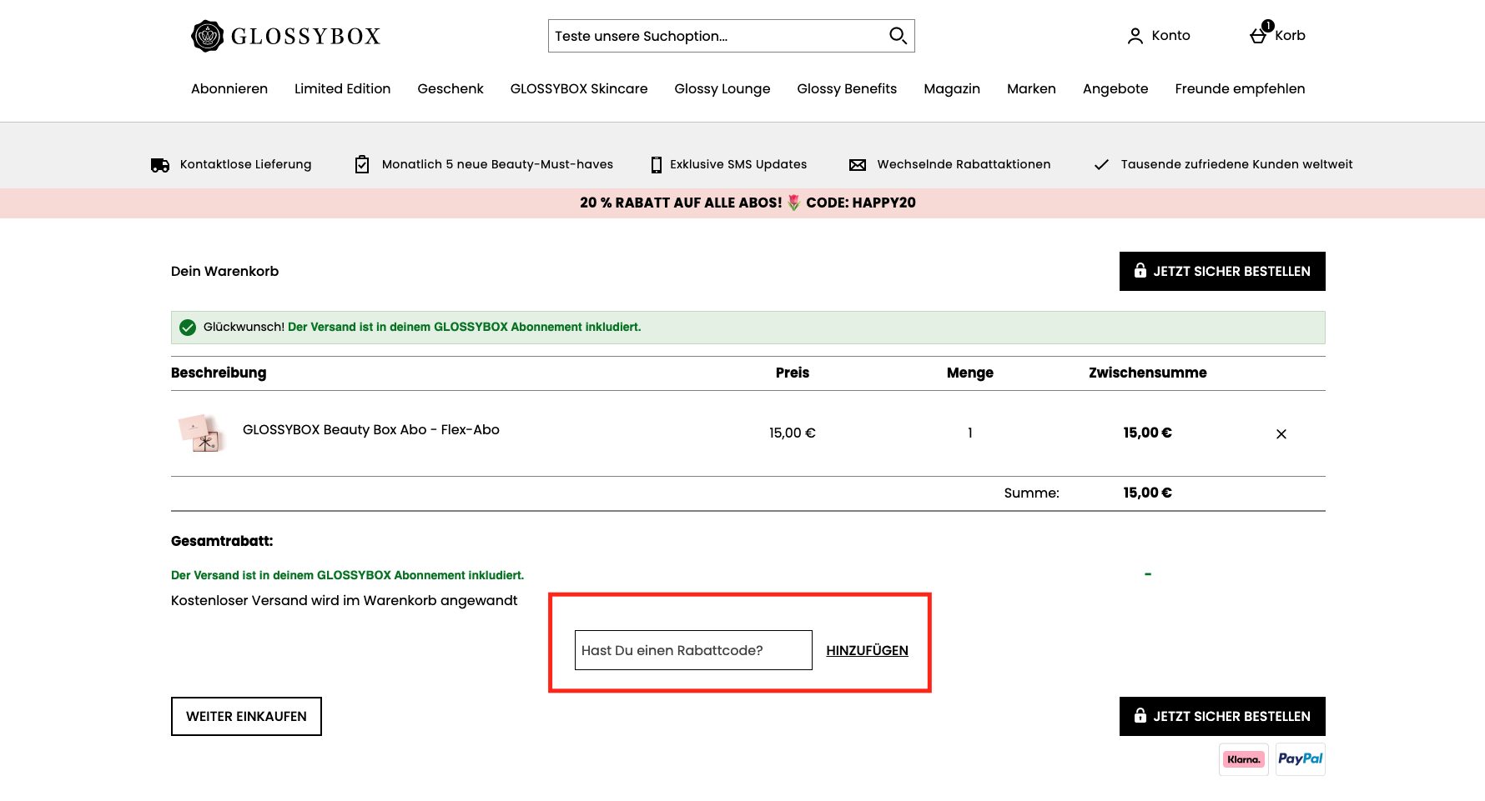
Task: Click the Preis value 15,00 €
Action: tap(793, 433)
